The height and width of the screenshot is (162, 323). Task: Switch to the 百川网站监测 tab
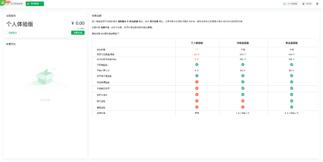tap(15, 4)
